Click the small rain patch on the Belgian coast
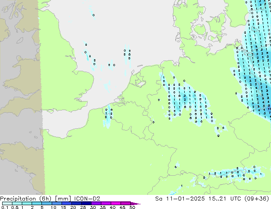Image resolution: width=271 pixels, height=209 pixels. pos(107,117)
